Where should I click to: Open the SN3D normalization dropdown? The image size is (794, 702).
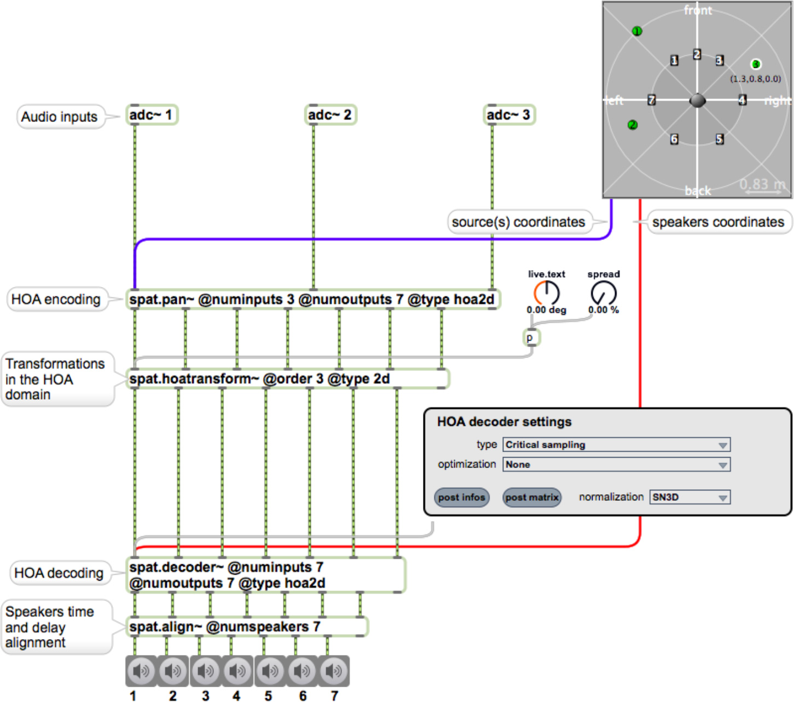coord(689,497)
